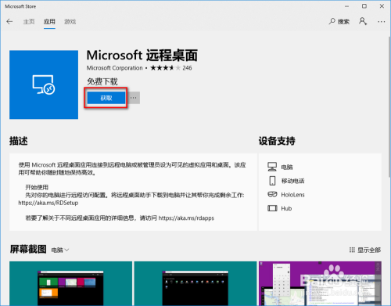The image size is (391, 306).
Task: Expand the 电脑 dropdown next to 屏幕截图
Action: pos(60,250)
